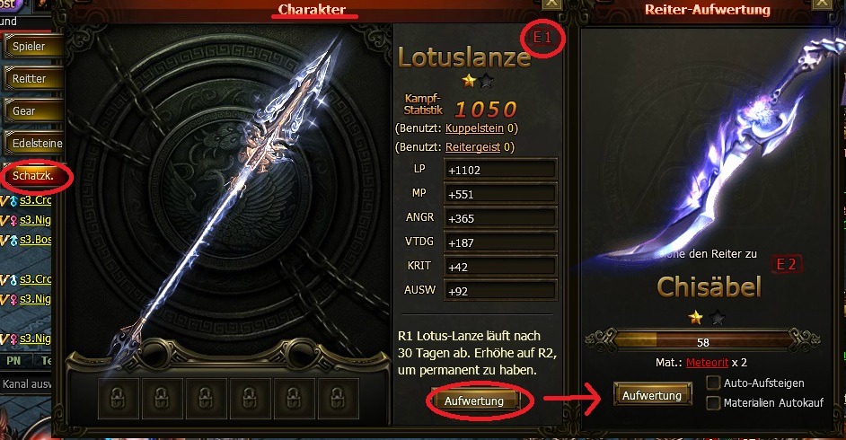Enable the Materialien Autokauf checkbox
This screenshot has height=440, width=846.
[713, 403]
